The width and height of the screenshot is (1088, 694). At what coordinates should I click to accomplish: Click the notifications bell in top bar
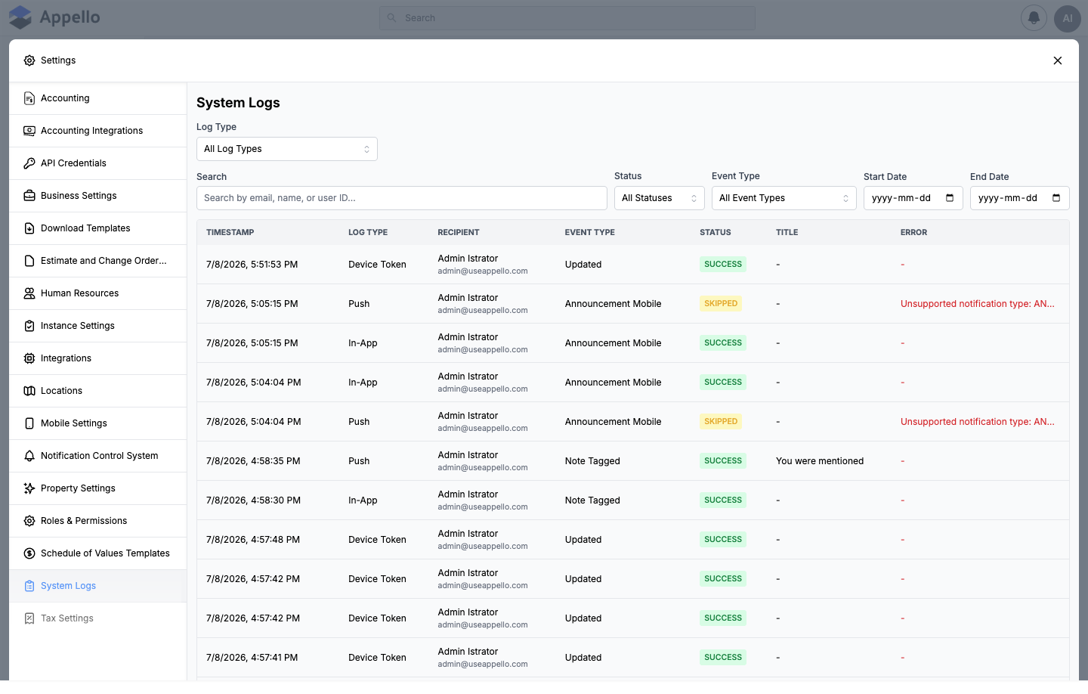click(x=1034, y=18)
